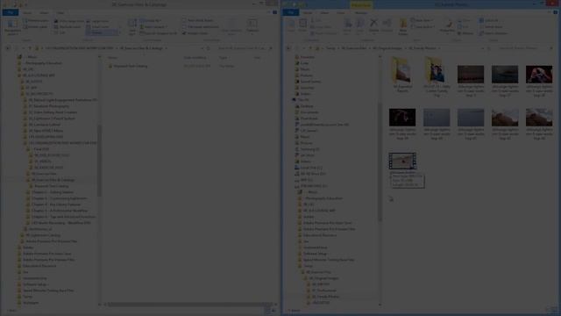Click Open in right window ribbon
The height and width of the screenshot is (316, 561).
(465, 20)
